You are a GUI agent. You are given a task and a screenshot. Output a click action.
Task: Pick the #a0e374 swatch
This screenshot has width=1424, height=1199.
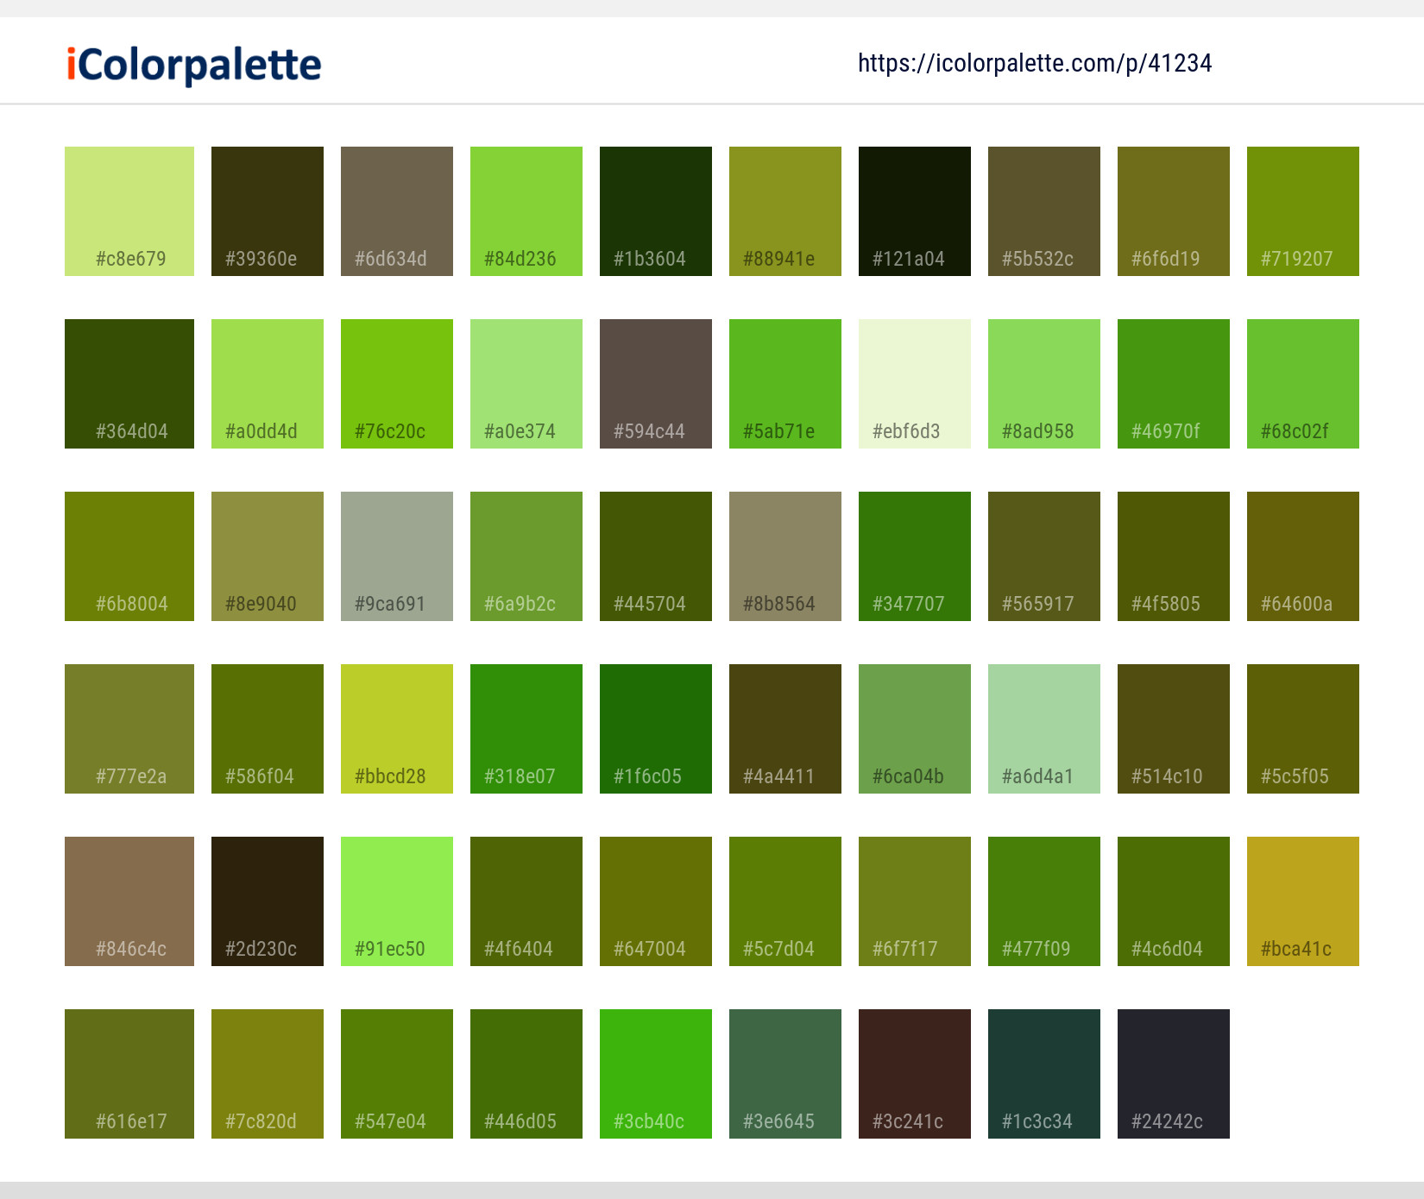point(526,384)
